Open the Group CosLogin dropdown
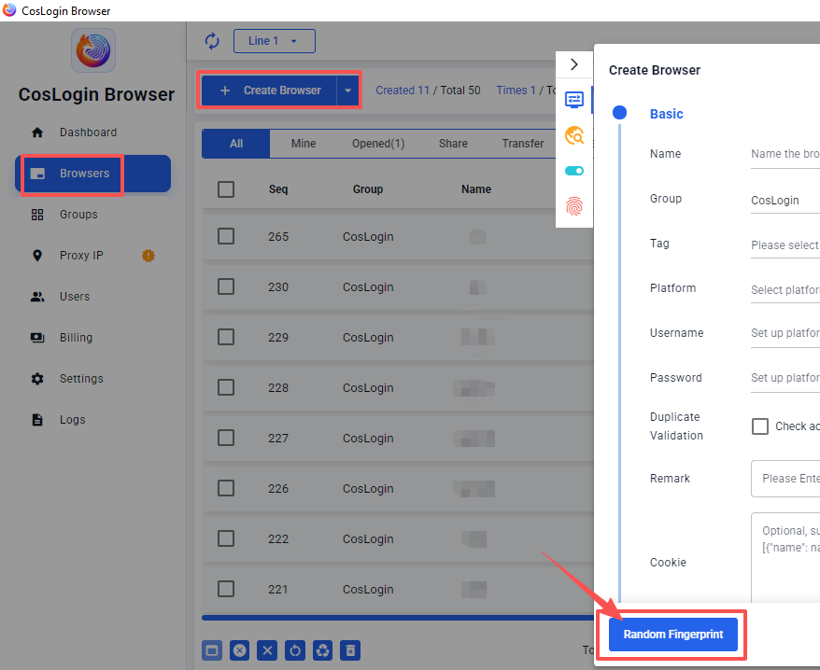Screen dimensions: 820x670 coord(785,201)
